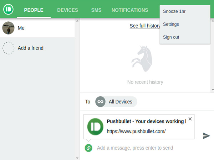The image size is (214, 160).
Task: Open the DEVICES tab
Action: 67,10
